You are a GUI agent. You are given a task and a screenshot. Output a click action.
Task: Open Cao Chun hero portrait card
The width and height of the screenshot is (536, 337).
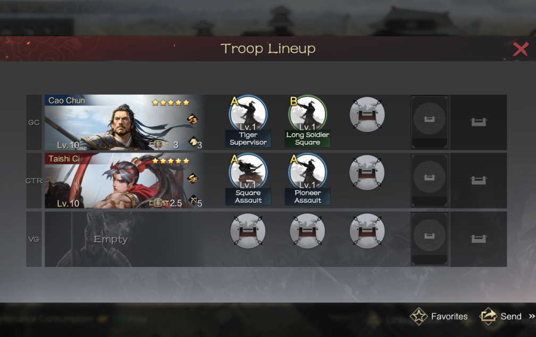point(125,122)
